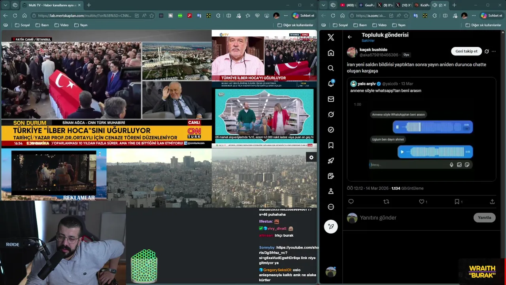
Task: Open Video bookmarks folder in X window
Action: click(x=379, y=25)
